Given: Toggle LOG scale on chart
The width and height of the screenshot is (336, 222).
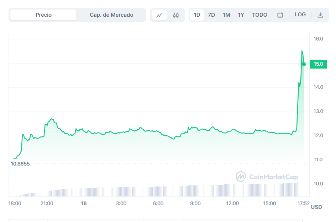Looking at the screenshot, I should pos(300,15).
